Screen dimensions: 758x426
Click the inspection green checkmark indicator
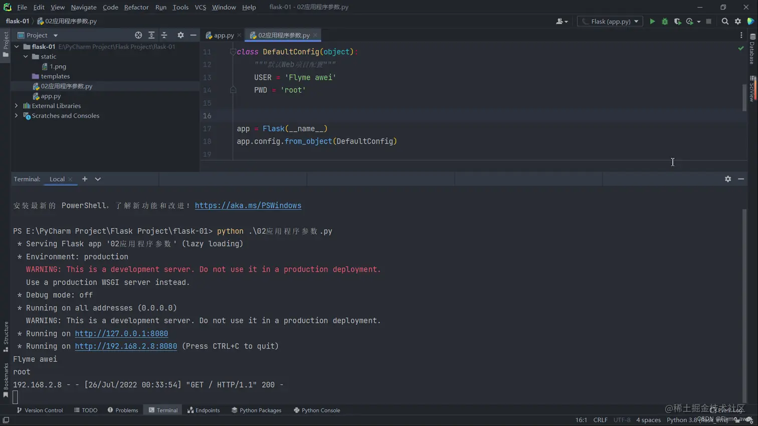pos(741,49)
